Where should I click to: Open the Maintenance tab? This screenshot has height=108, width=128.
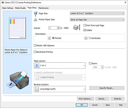(43, 8)
